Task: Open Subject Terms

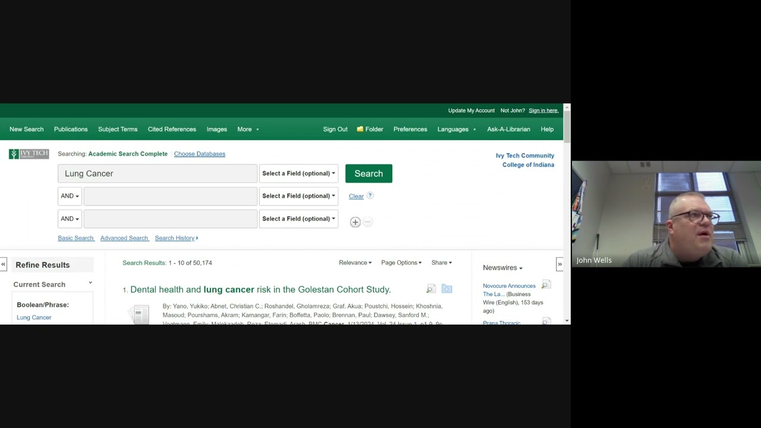Action: click(118, 129)
